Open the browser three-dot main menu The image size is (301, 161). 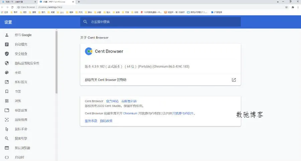(x=298, y=7)
